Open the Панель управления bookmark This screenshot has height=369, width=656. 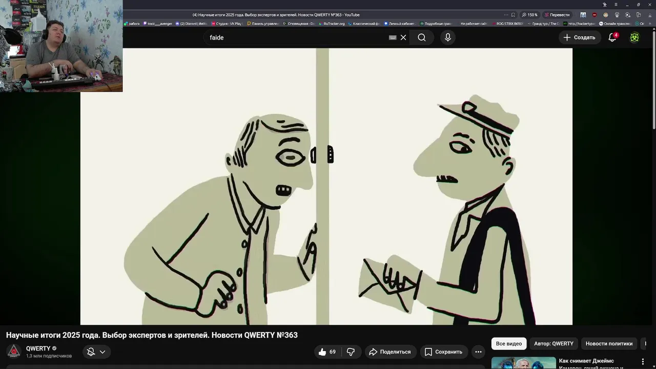pos(263,24)
